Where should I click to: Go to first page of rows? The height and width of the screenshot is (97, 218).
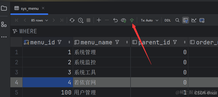coord(17,20)
